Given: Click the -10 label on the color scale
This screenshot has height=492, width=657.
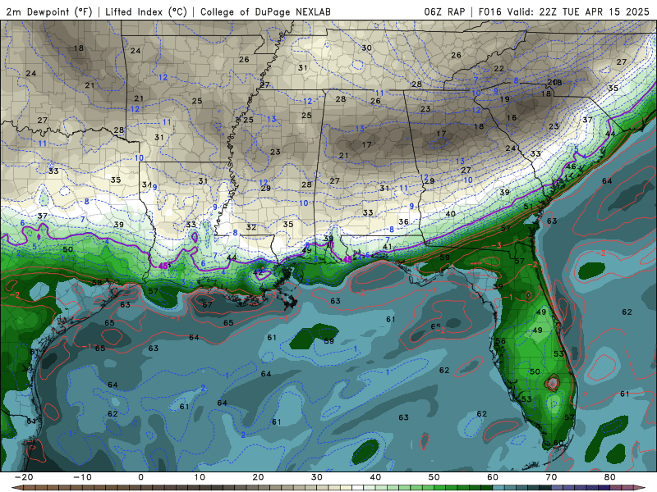Looking at the screenshot, I should pyautogui.click(x=82, y=477).
